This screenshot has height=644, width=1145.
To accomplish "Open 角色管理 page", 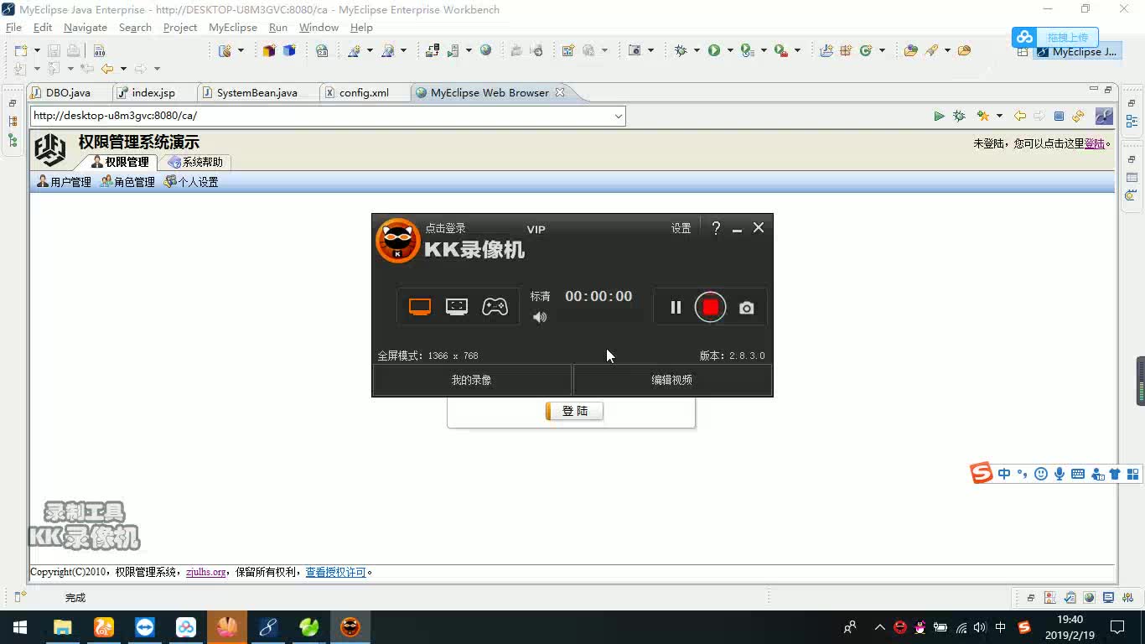I will pyautogui.click(x=127, y=182).
